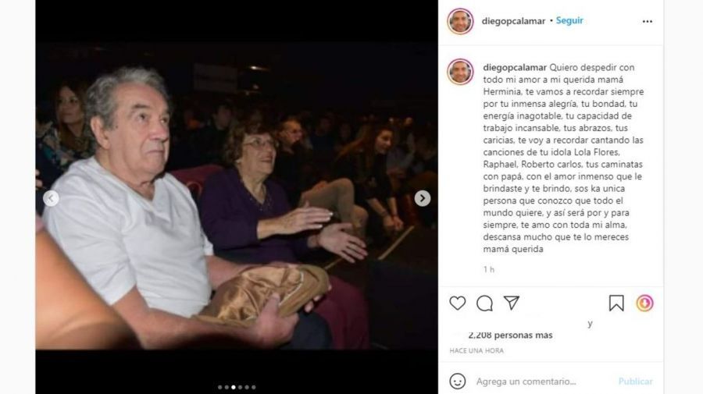Open the diegopcalamar username in the header
Viewport: 703px width, 394px height.
(x=513, y=21)
